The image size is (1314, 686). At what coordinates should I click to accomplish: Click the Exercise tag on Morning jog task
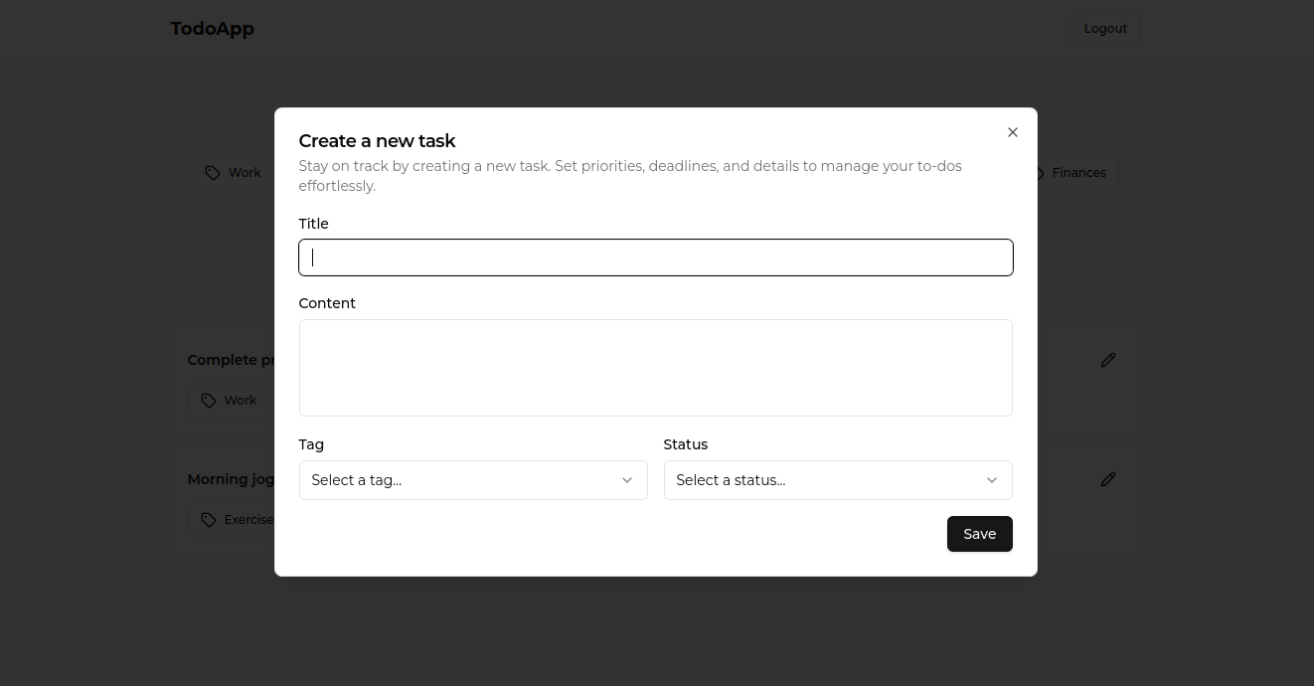point(232,520)
